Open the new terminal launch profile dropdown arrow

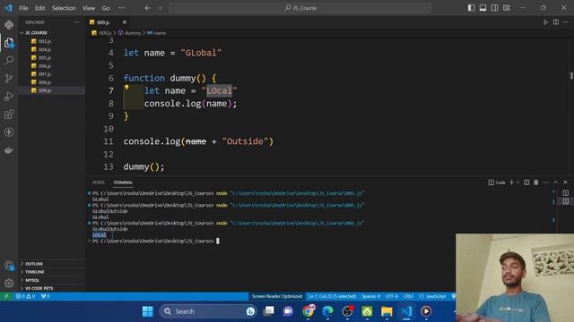click(518, 182)
